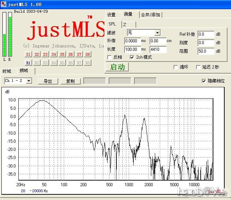Image resolution: width=231 pixels, height=200 pixels.
Task: Click the S1 memory slot button
Action: pos(29,54)
